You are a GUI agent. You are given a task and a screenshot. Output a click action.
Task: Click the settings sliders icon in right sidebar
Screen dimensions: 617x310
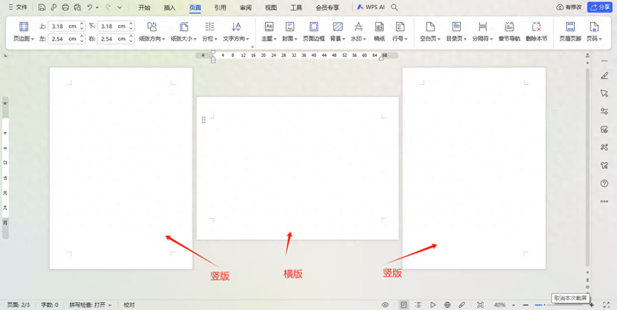pyautogui.click(x=604, y=111)
